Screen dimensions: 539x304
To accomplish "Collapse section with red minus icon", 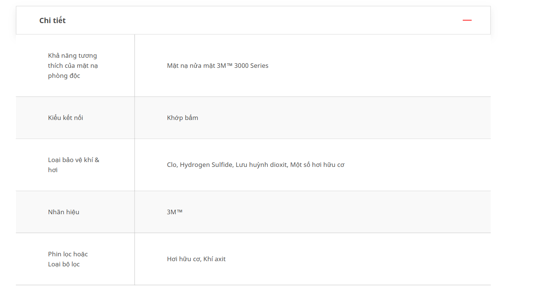I will [x=467, y=20].
